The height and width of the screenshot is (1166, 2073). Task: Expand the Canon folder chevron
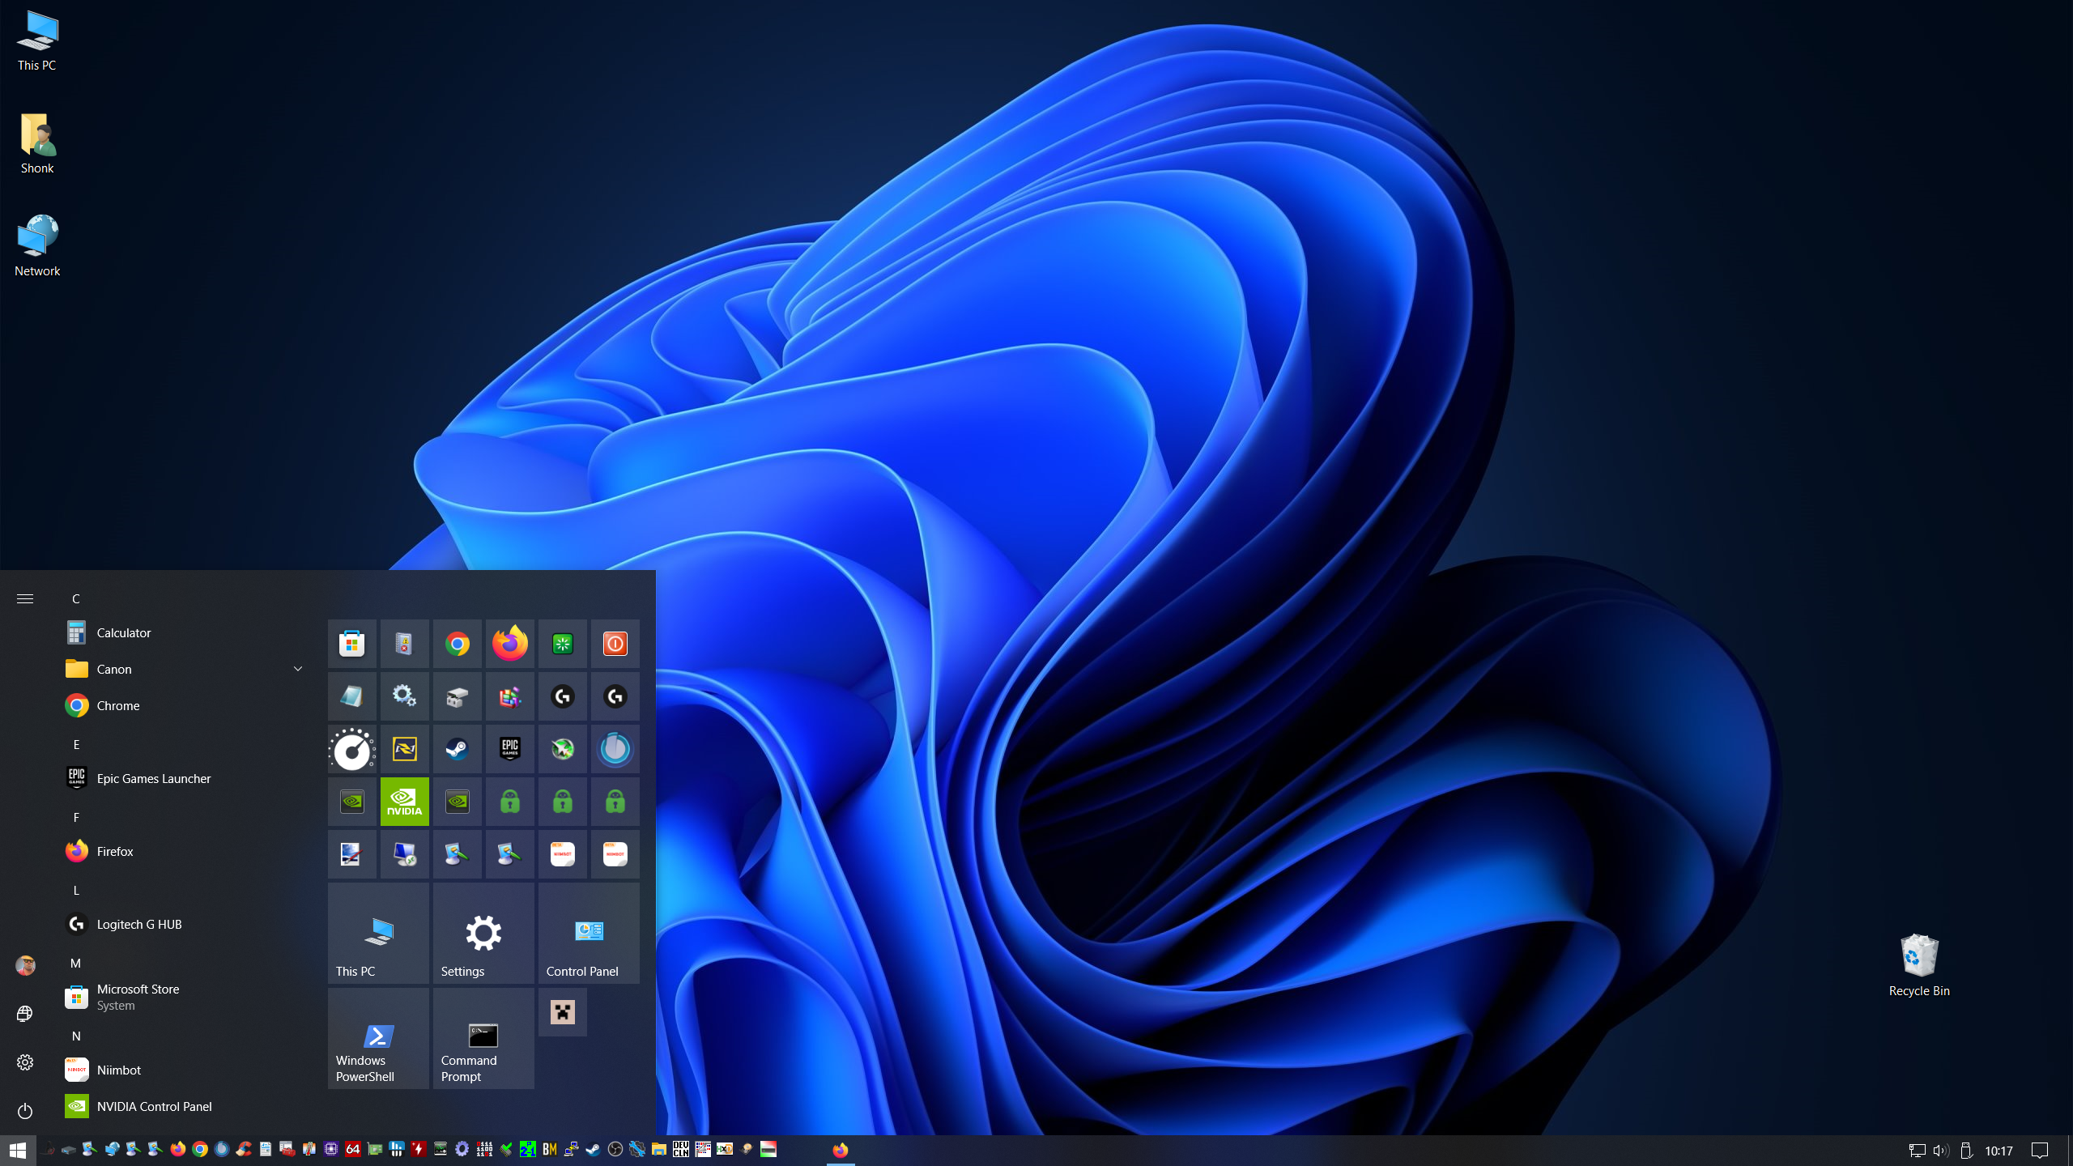click(298, 669)
